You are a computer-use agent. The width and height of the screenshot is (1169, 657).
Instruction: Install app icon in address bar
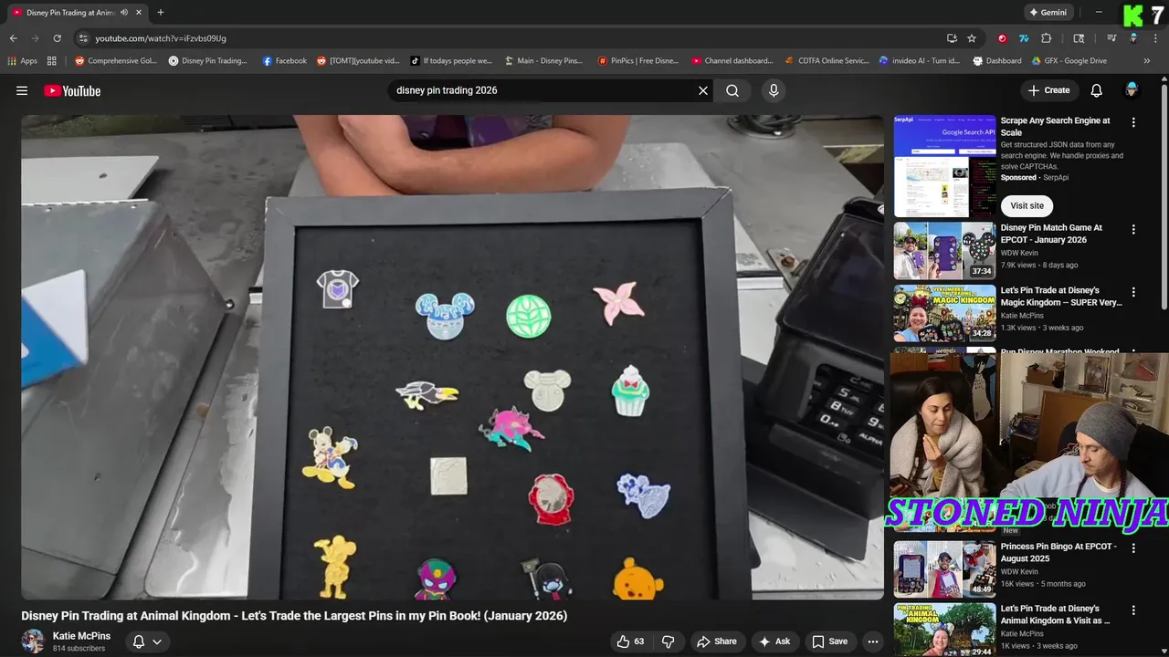tap(952, 38)
